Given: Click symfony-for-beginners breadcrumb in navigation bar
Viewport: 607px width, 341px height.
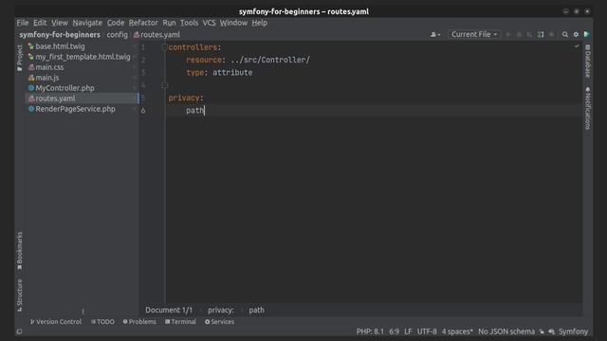Looking at the screenshot, I should click(x=60, y=35).
